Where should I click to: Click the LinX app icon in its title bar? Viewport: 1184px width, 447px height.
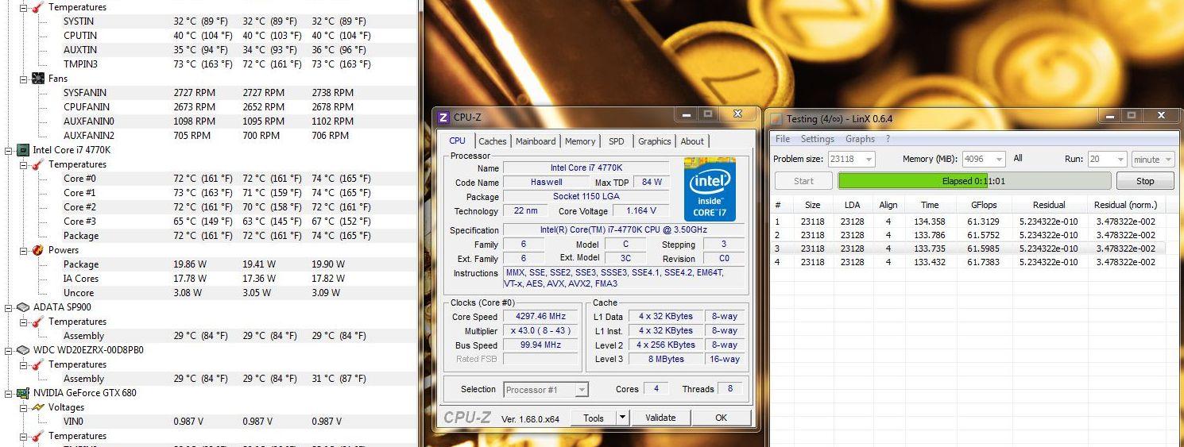coord(777,118)
